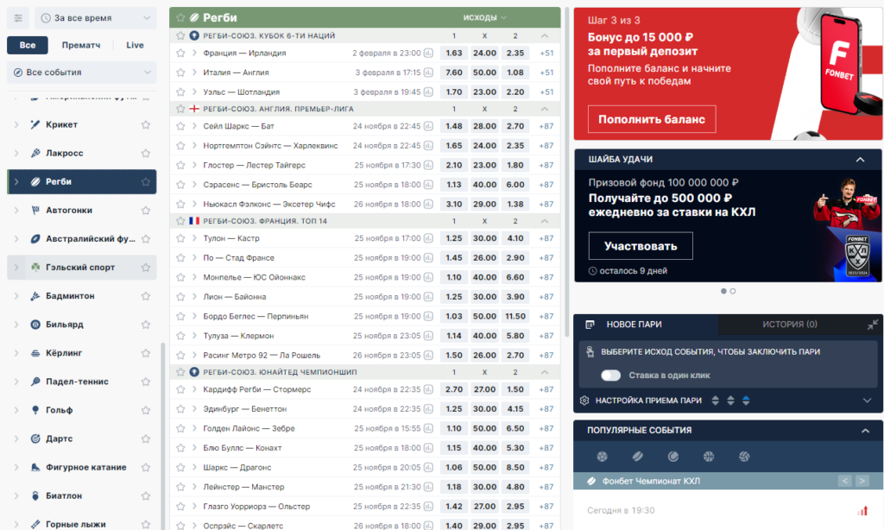Select the hockey puck icon in Популярные события

pos(638,456)
